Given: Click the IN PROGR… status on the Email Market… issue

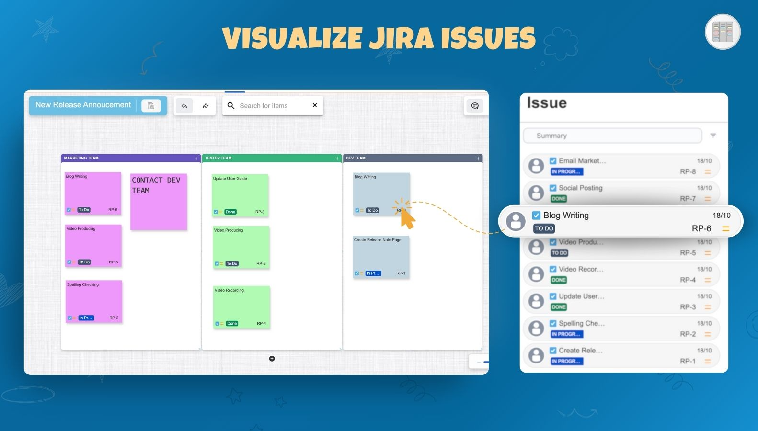Looking at the screenshot, I should coord(567,172).
